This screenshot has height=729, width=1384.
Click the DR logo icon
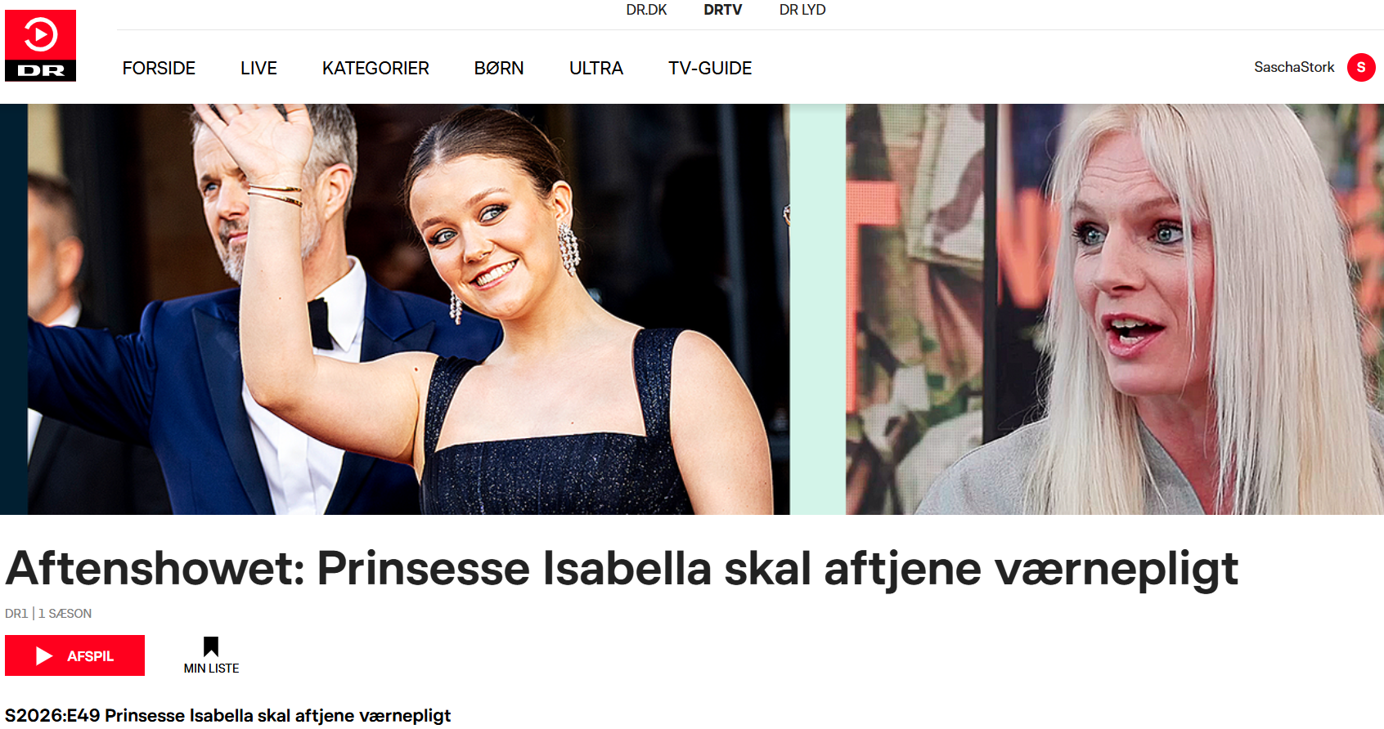pos(40,46)
